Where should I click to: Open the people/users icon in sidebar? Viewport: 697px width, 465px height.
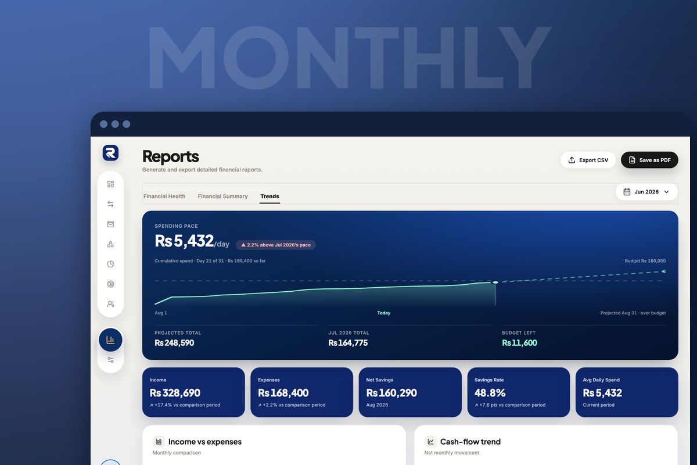pos(110,304)
